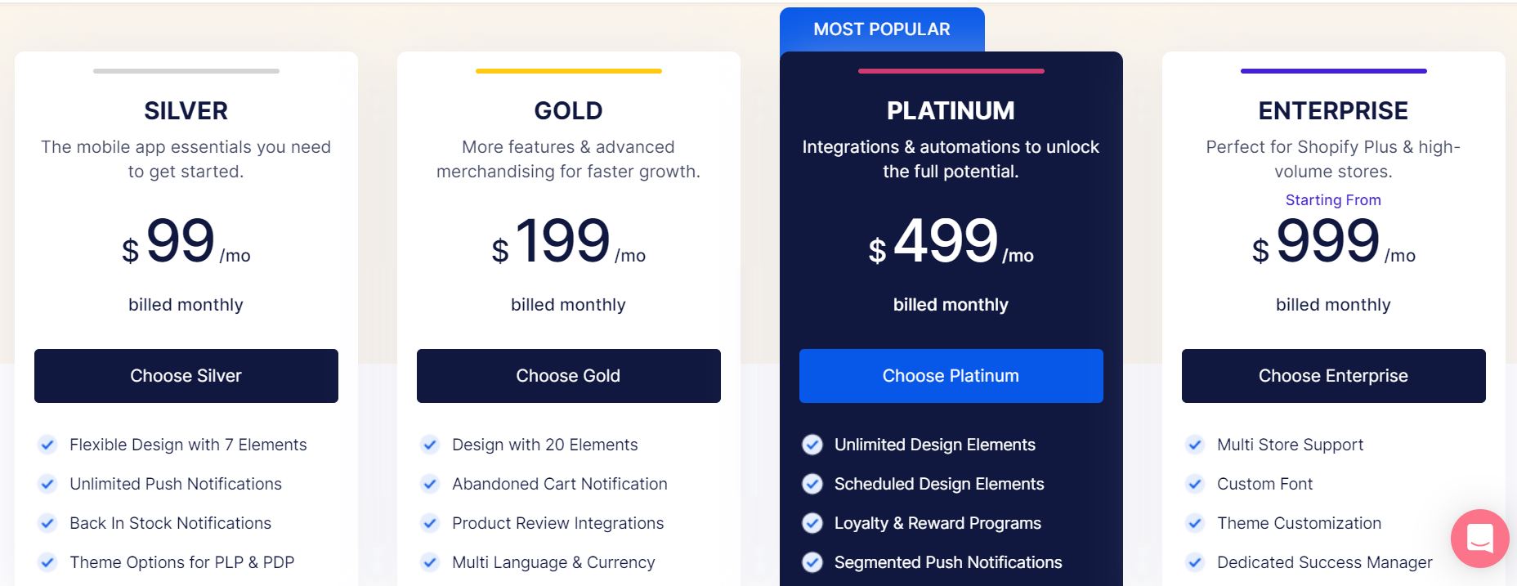Click checkmark icon next to Abandoned Cart Notification

[430, 484]
